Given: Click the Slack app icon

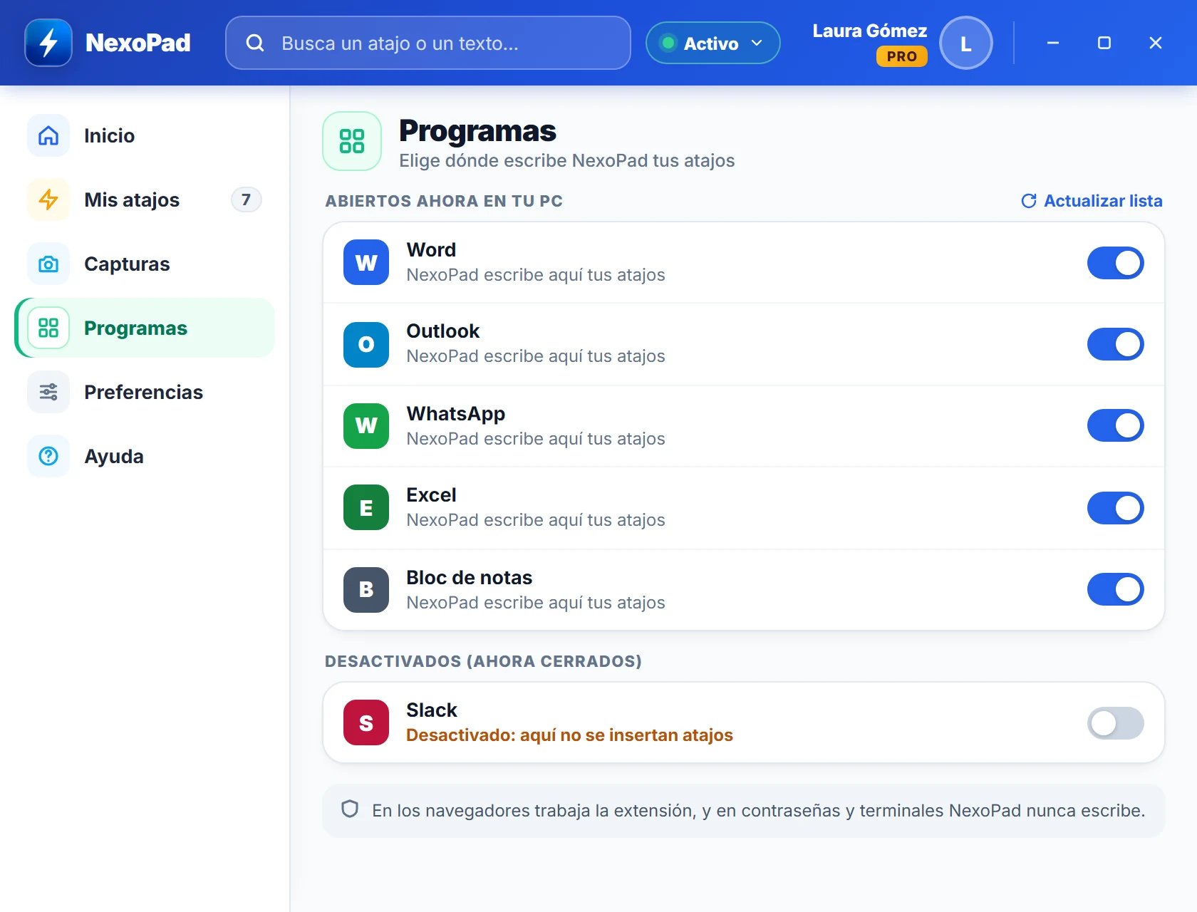Looking at the screenshot, I should [x=366, y=722].
